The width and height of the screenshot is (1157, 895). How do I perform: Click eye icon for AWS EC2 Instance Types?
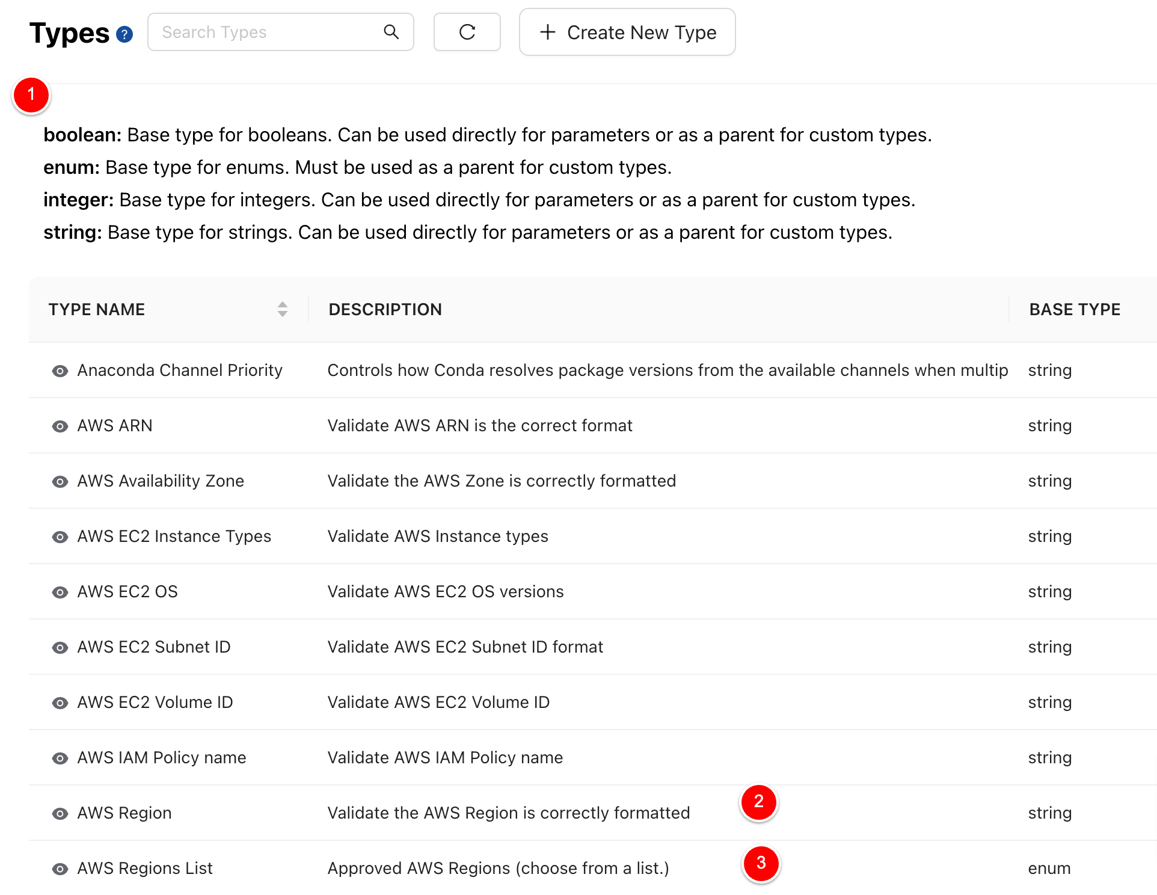coord(60,537)
